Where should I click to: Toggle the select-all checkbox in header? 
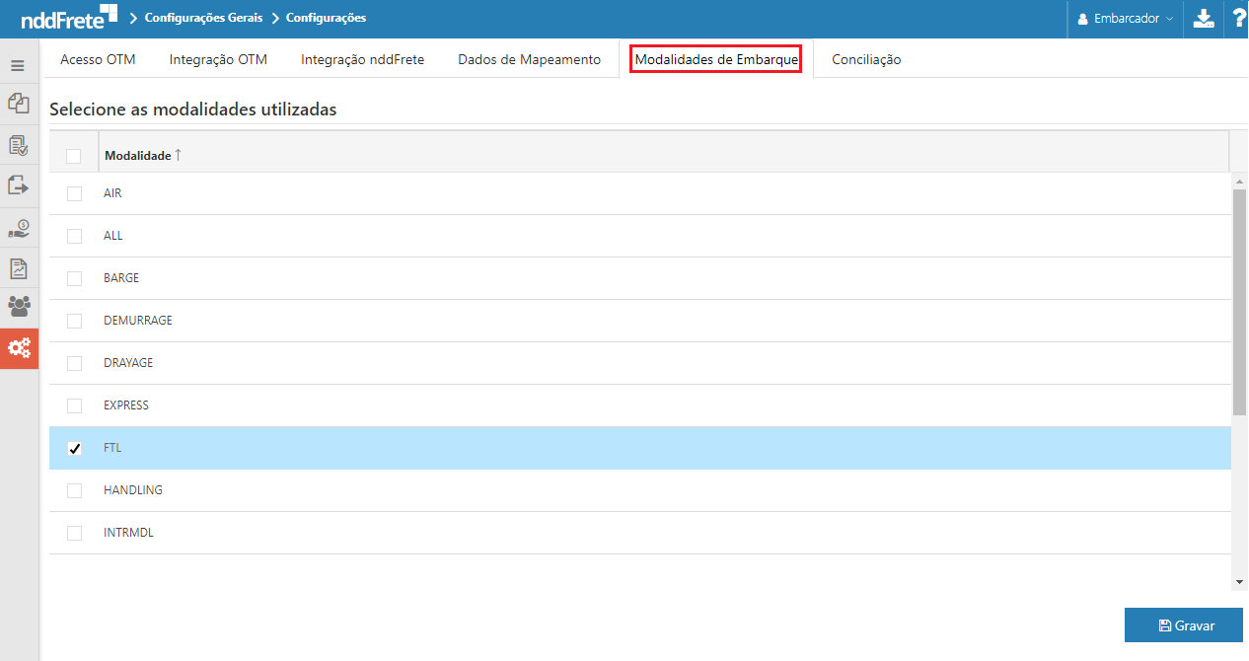click(73, 156)
